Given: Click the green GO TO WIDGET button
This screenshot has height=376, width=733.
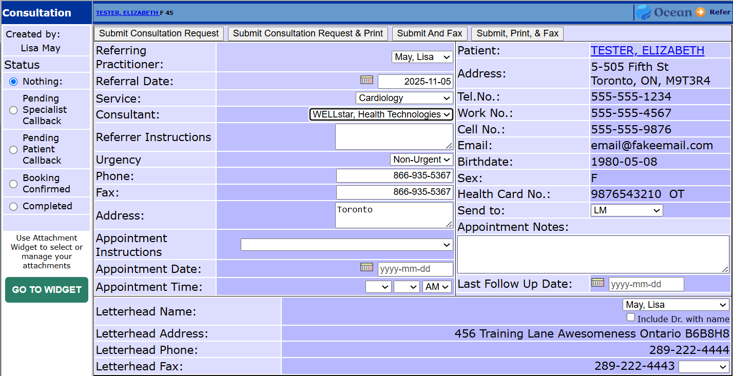Looking at the screenshot, I should point(46,290).
